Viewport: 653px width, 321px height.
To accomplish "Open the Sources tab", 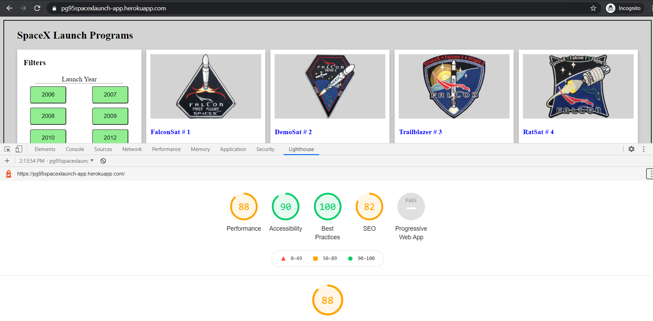I will (103, 149).
